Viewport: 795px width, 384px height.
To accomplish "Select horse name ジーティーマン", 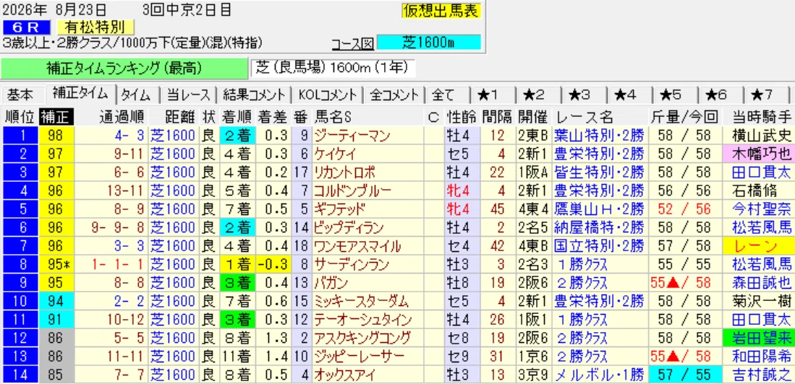I will point(352,136).
